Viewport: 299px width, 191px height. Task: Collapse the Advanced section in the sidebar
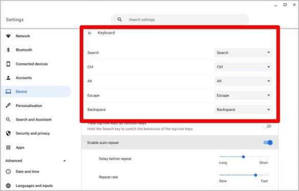coord(64,161)
